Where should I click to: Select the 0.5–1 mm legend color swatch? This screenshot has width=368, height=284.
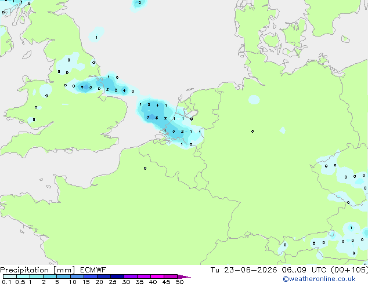[x=23, y=276]
